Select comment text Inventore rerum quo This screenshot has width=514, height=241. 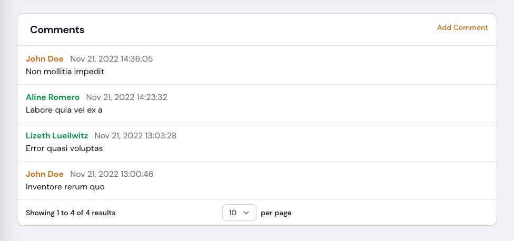pos(65,187)
